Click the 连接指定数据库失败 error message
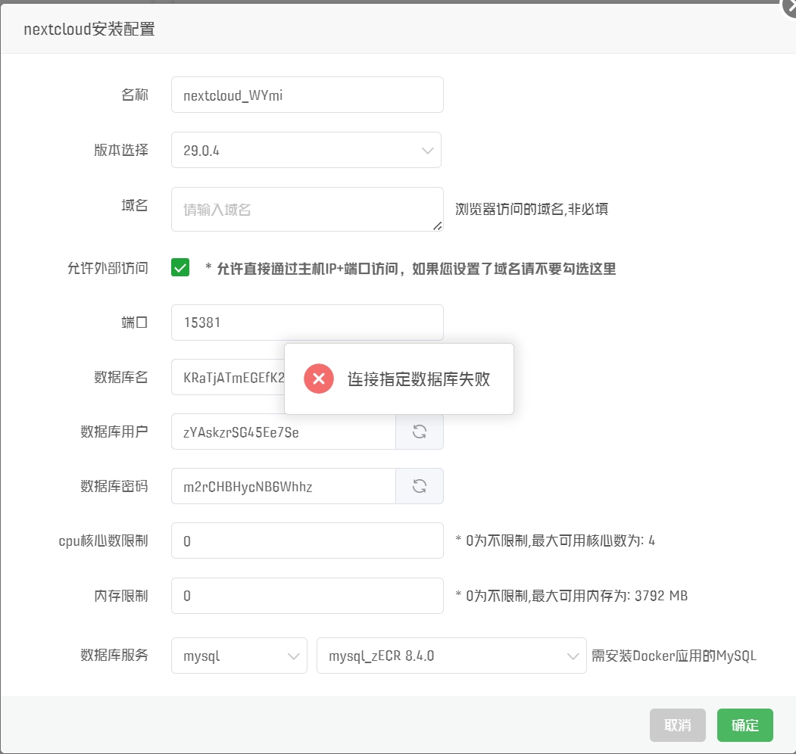796x754 pixels. pyautogui.click(x=419, y=379)
